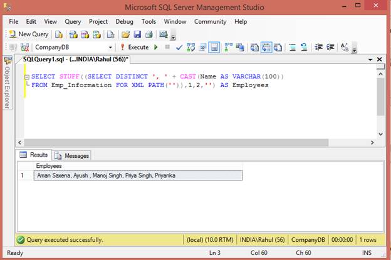Select Results to Grid option

coord(266,47)
